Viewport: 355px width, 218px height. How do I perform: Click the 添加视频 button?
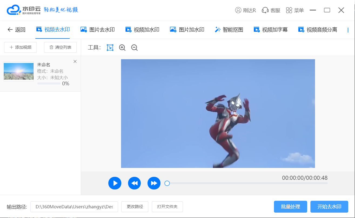click(20, 47)
